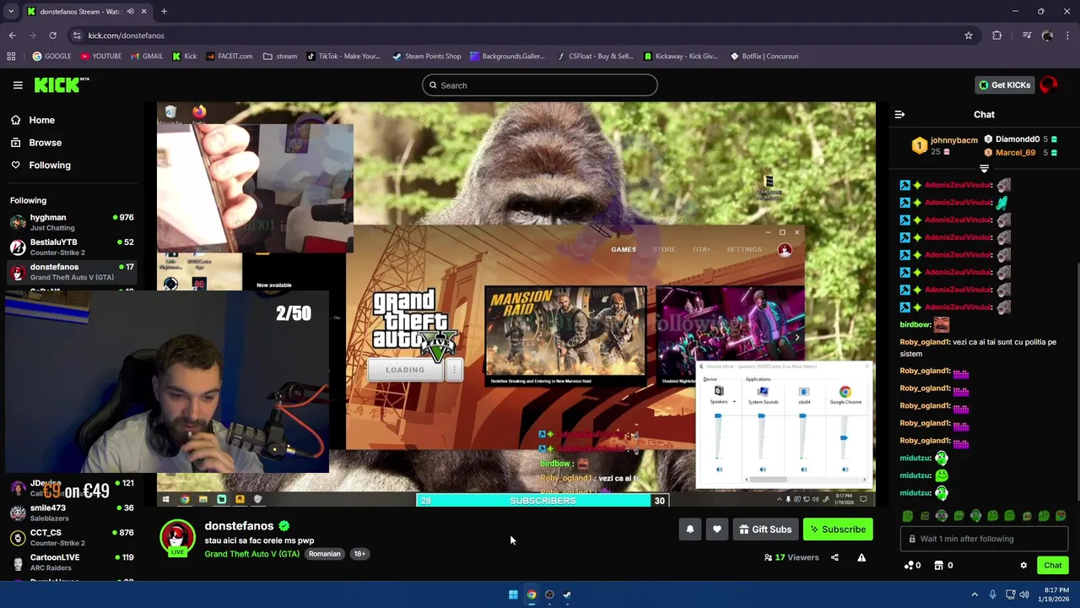This screenshot has height=608, width=1080.
Task: Collapse the chat panel with the arrow icon
Action: coord(899,114)
